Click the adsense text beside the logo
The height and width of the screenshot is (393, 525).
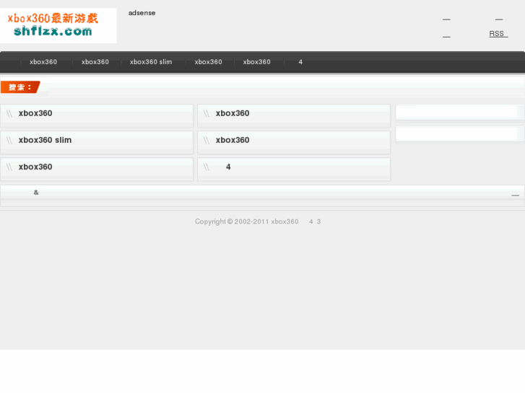click(x=142, y=13)
